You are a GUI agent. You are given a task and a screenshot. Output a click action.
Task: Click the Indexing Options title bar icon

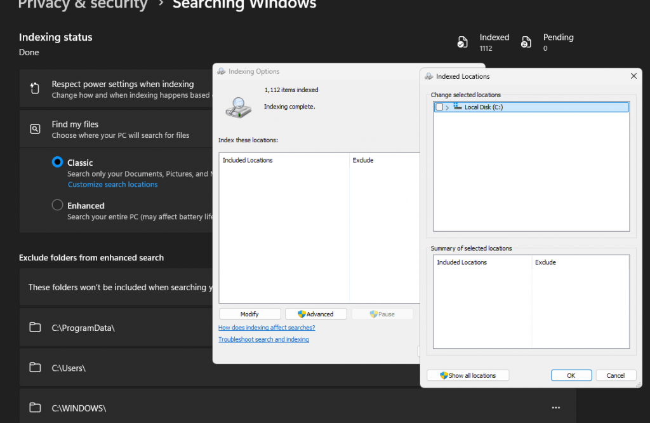pyautogui.click(x=222, y=71)
